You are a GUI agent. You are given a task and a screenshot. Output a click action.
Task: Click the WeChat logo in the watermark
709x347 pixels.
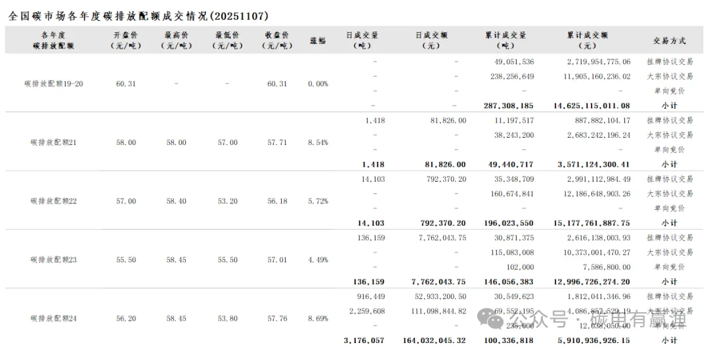click(493, 319)
